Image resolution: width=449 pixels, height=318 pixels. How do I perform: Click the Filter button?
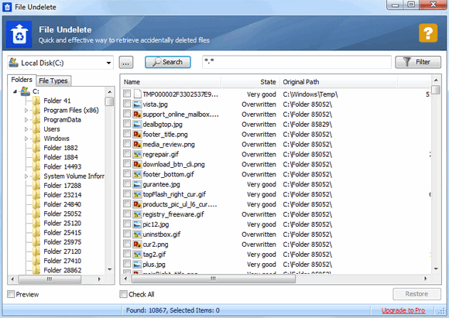pyautogui.click(x=418, y=62)
